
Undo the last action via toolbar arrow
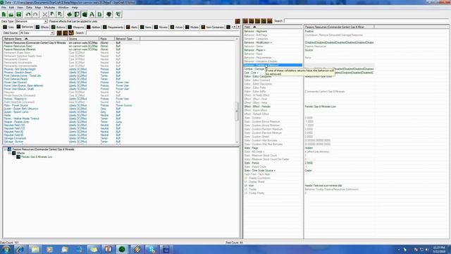28,14
